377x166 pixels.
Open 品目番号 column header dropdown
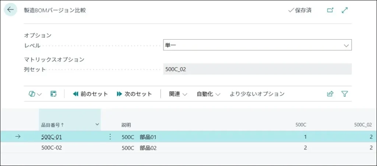point(97,124)
